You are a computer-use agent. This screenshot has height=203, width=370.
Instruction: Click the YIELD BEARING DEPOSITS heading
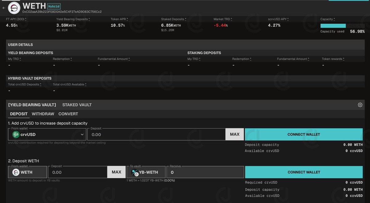[x=31, y=53]
